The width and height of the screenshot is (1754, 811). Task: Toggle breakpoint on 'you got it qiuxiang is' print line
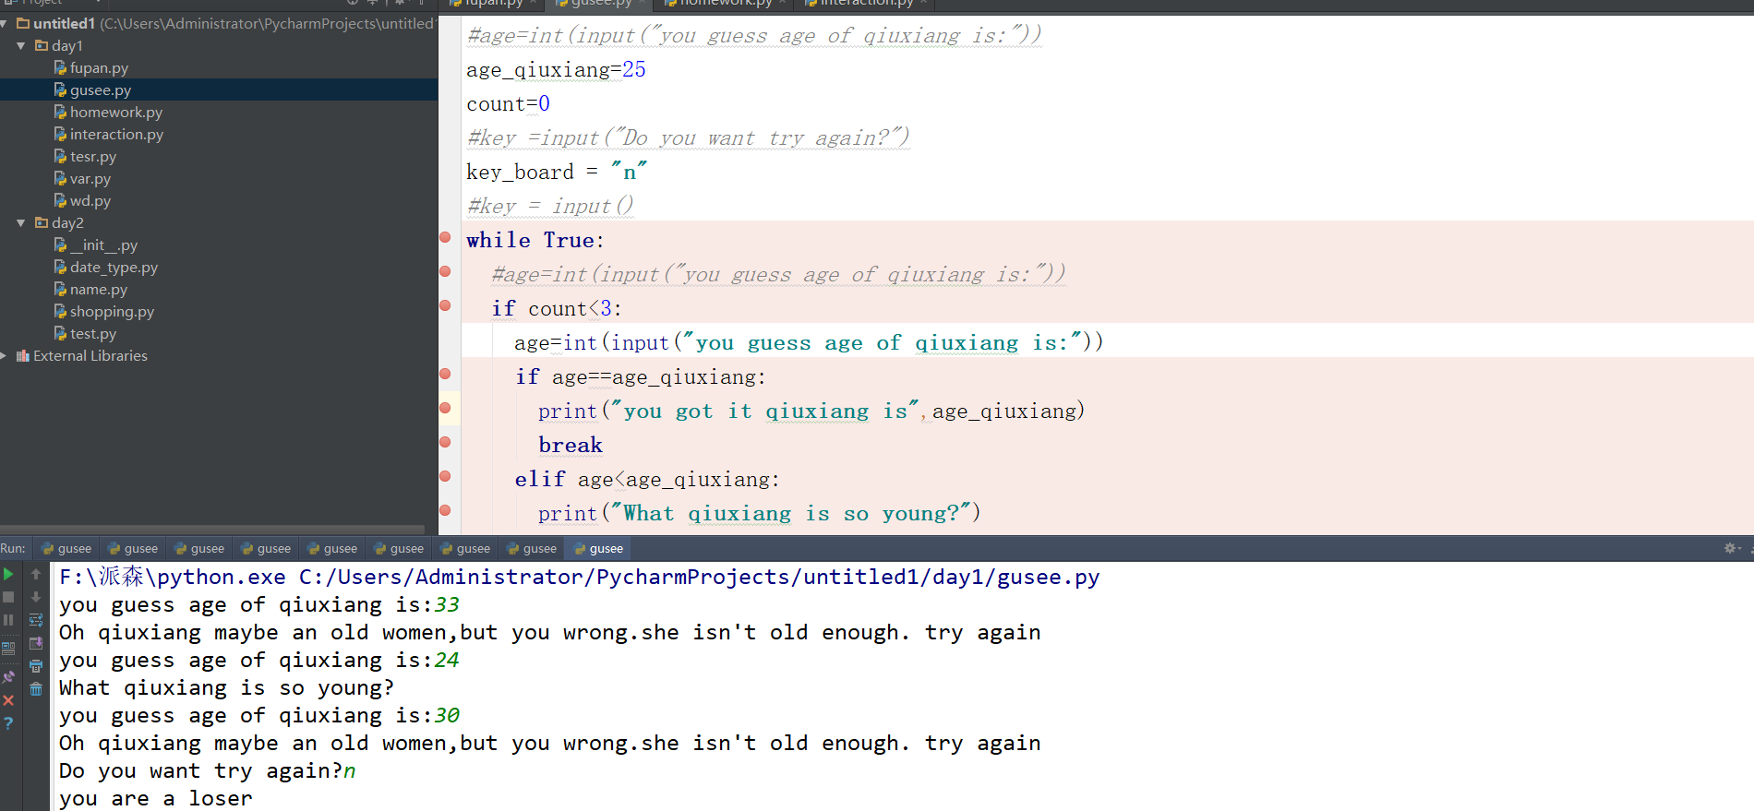click(445, 408)
